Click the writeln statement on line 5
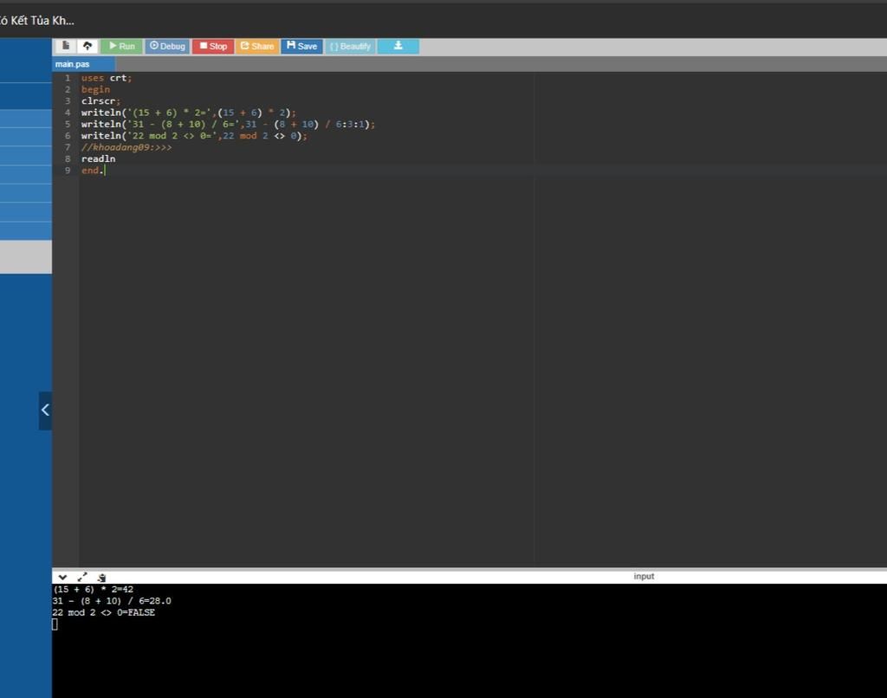 (228, 124)
